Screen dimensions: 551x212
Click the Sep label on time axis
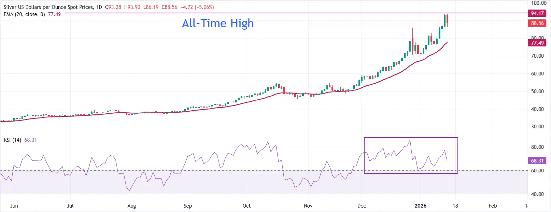click(x=188, y=206)
